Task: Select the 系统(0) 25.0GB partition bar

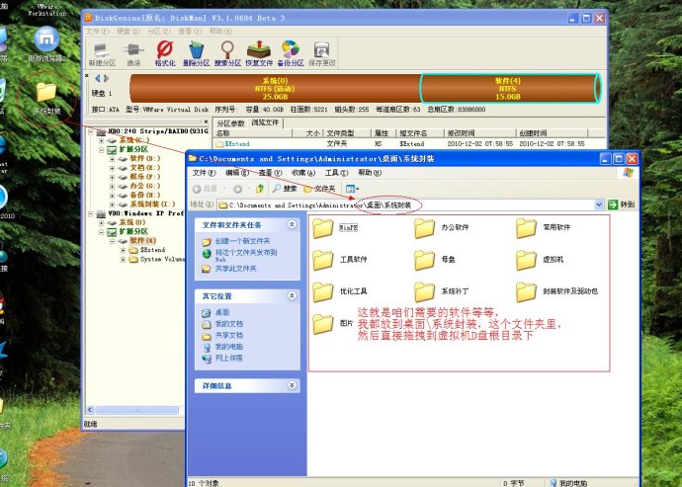Action: (275, 88)
